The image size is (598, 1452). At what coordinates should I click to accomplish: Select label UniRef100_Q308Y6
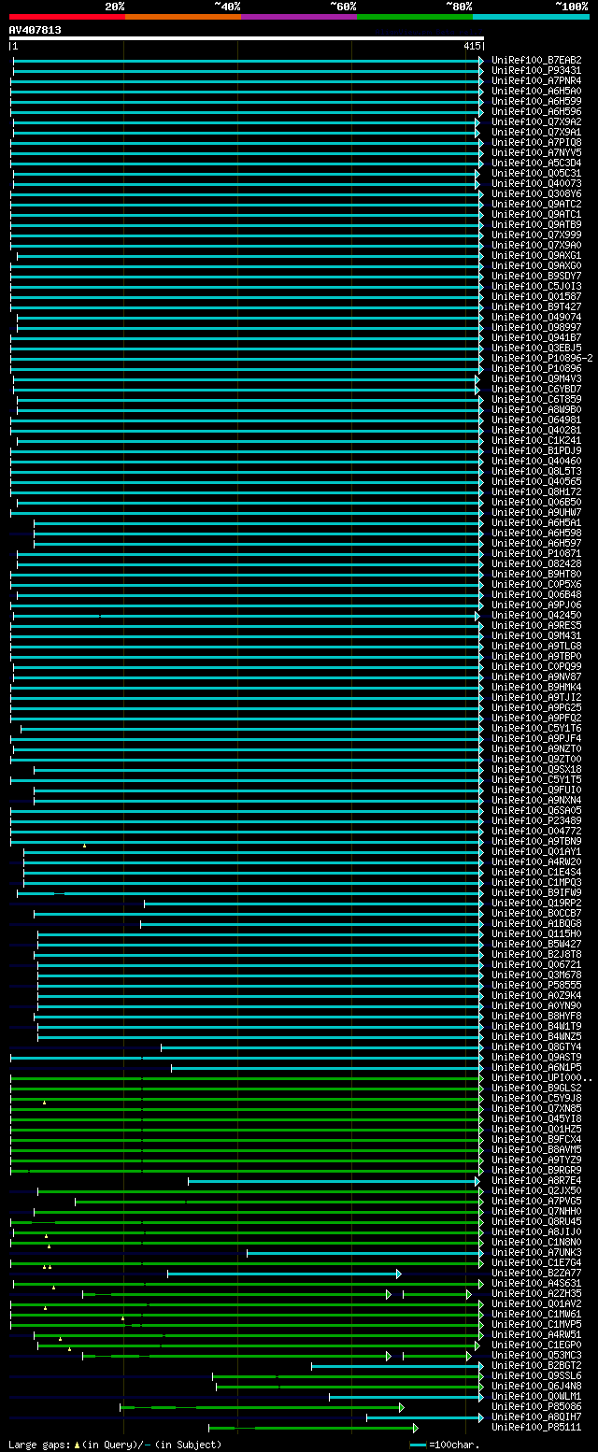[x=536, y=193]
